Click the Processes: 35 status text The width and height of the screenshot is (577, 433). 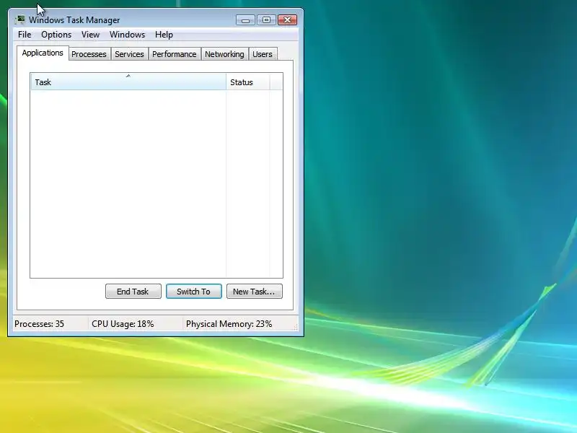click(40, 324)
